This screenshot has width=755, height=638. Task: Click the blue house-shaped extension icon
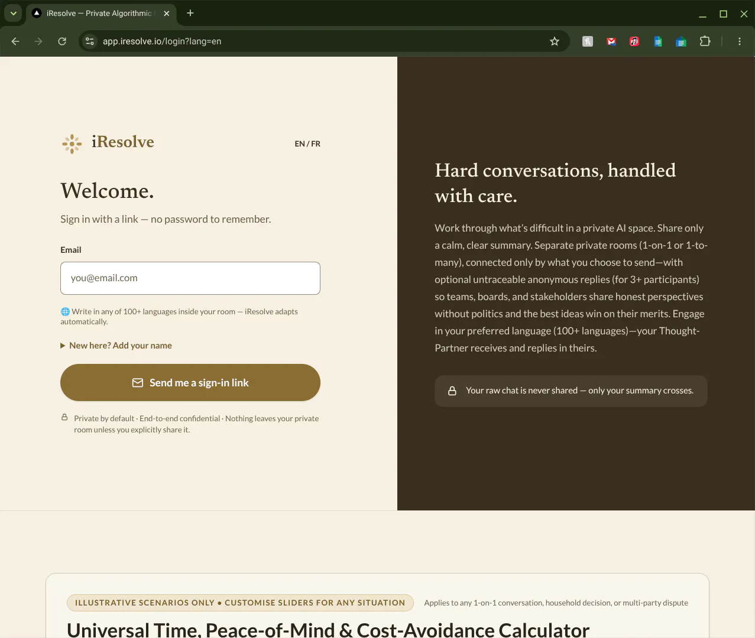coord(681,41)
